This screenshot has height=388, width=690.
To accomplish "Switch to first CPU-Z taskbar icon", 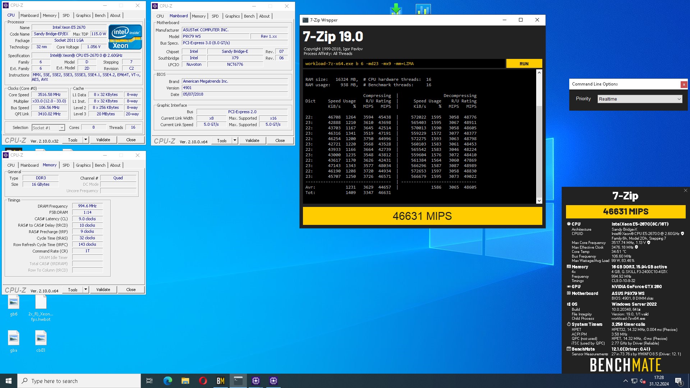I will click(256, 381).
